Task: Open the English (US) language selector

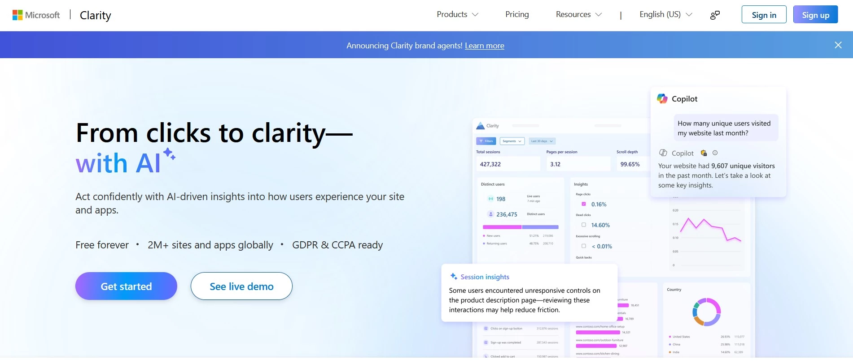Action: tap(666, 14)
